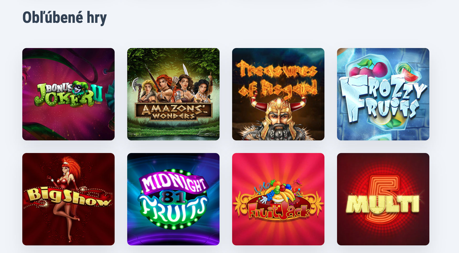Screen dimensions: 459x253
Task: Launch the Midnight 81 Fruits game
Action: click(173, 199)
